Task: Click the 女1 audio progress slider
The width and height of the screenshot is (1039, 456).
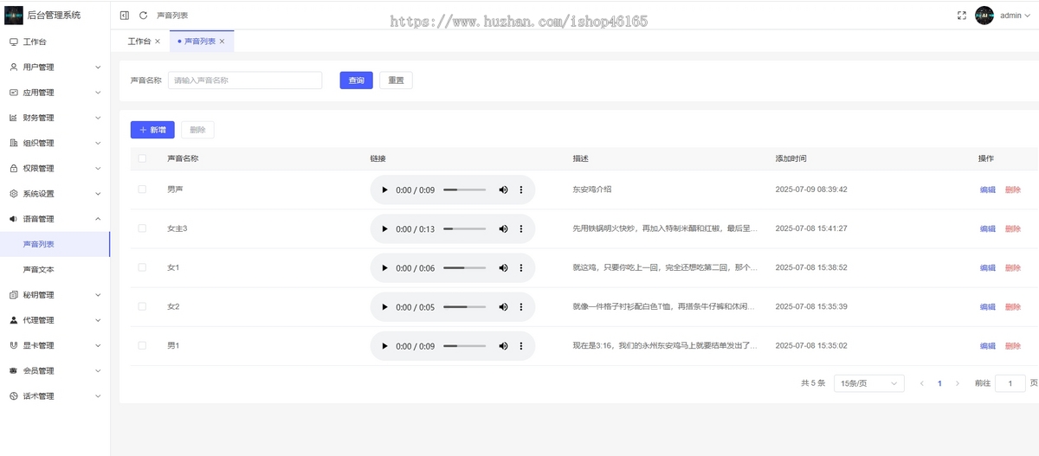Action: [x=465, y=268]
